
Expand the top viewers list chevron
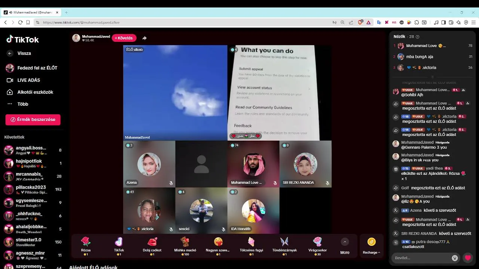coord(432,77)
